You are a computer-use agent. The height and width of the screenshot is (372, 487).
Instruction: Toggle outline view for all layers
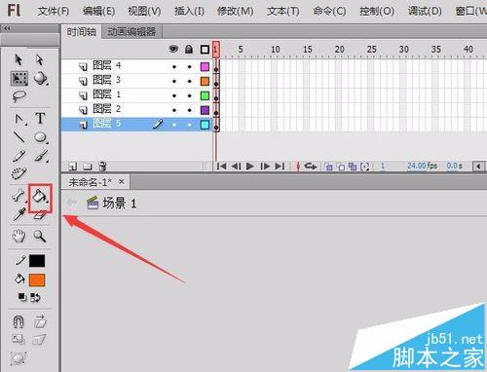tap(205, 50)
